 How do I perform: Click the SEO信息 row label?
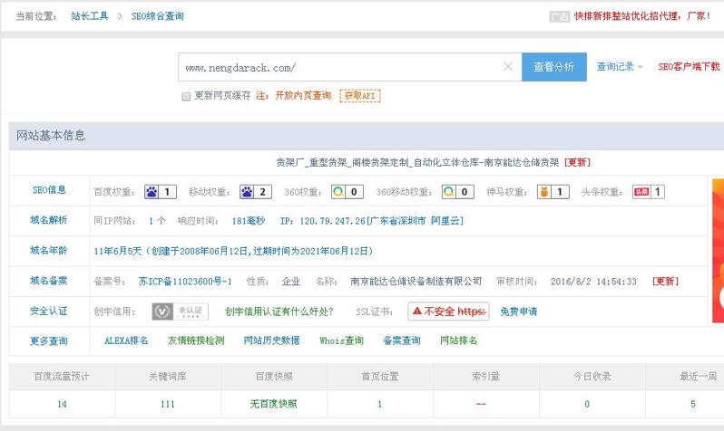coord(49,190)
